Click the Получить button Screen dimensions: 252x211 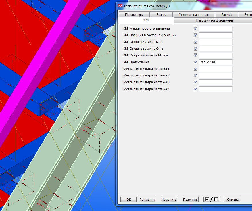(190, 200)
